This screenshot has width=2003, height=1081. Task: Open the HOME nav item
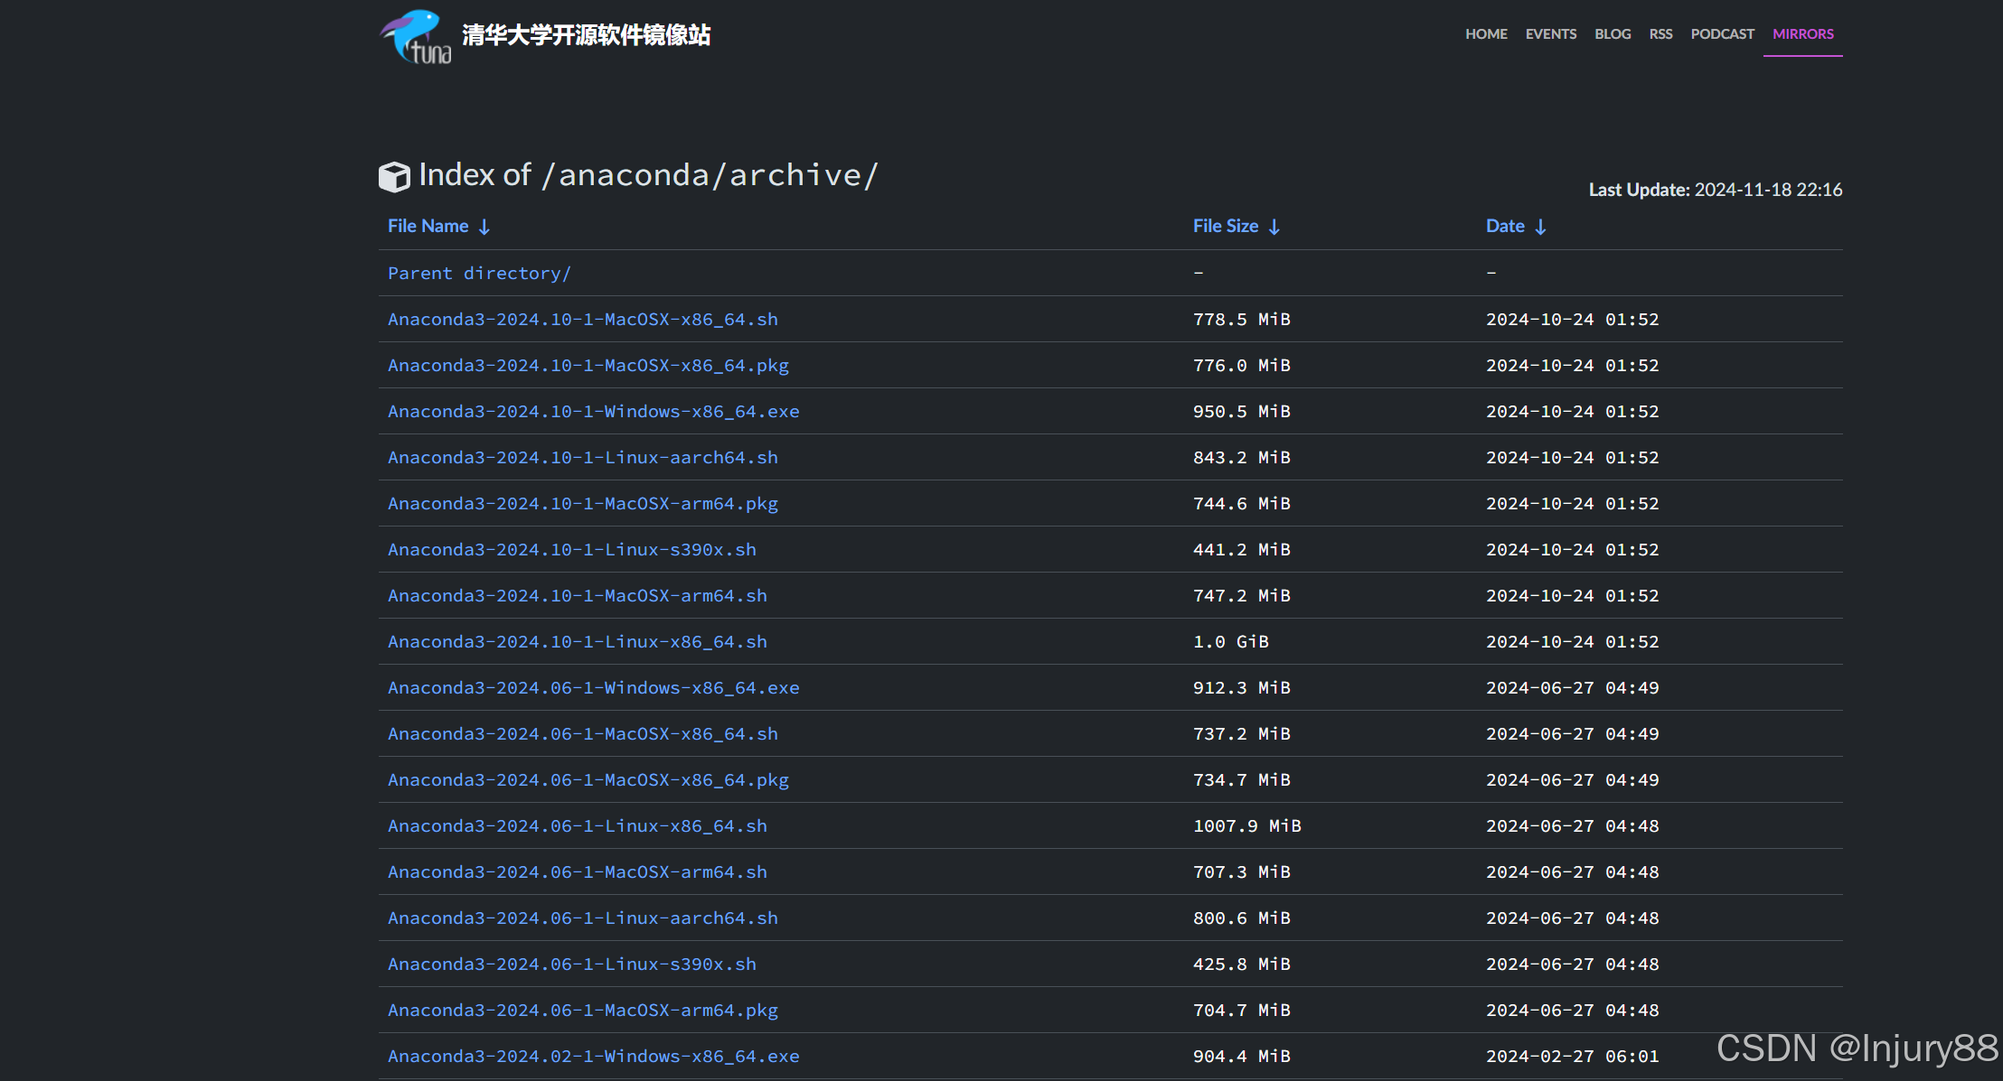click(x=1486, y=34)
